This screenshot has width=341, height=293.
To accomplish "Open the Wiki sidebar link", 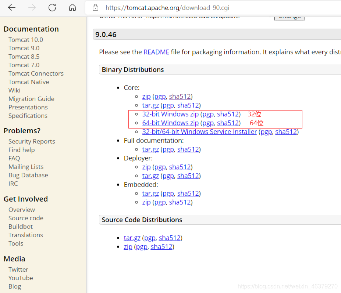I will click(x=14, y=90).
